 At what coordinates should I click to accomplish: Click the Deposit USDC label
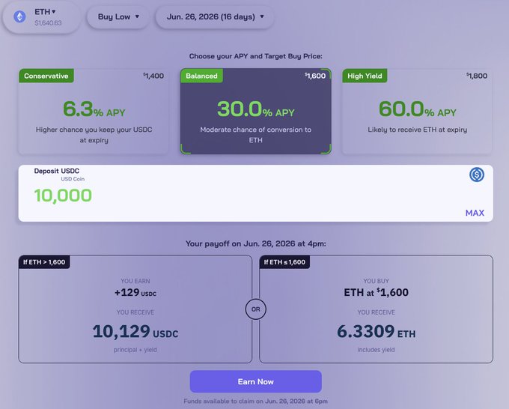tap(56, 171)
